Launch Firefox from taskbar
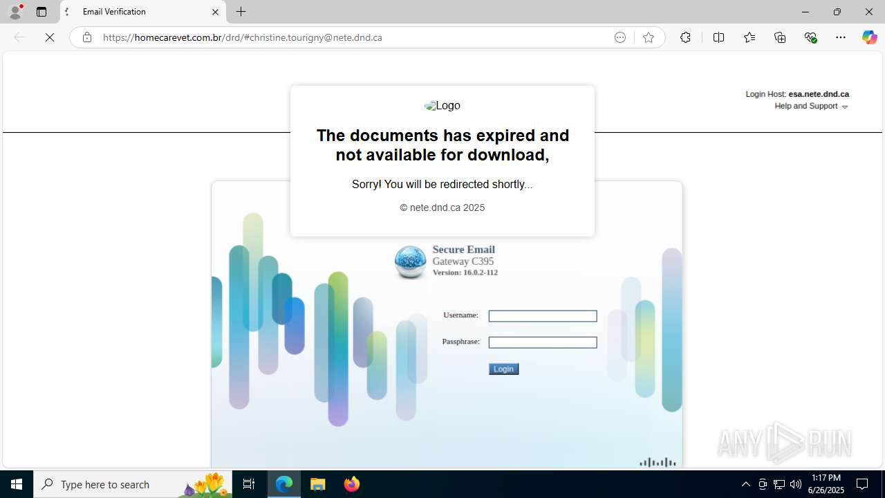 (352, 484)
